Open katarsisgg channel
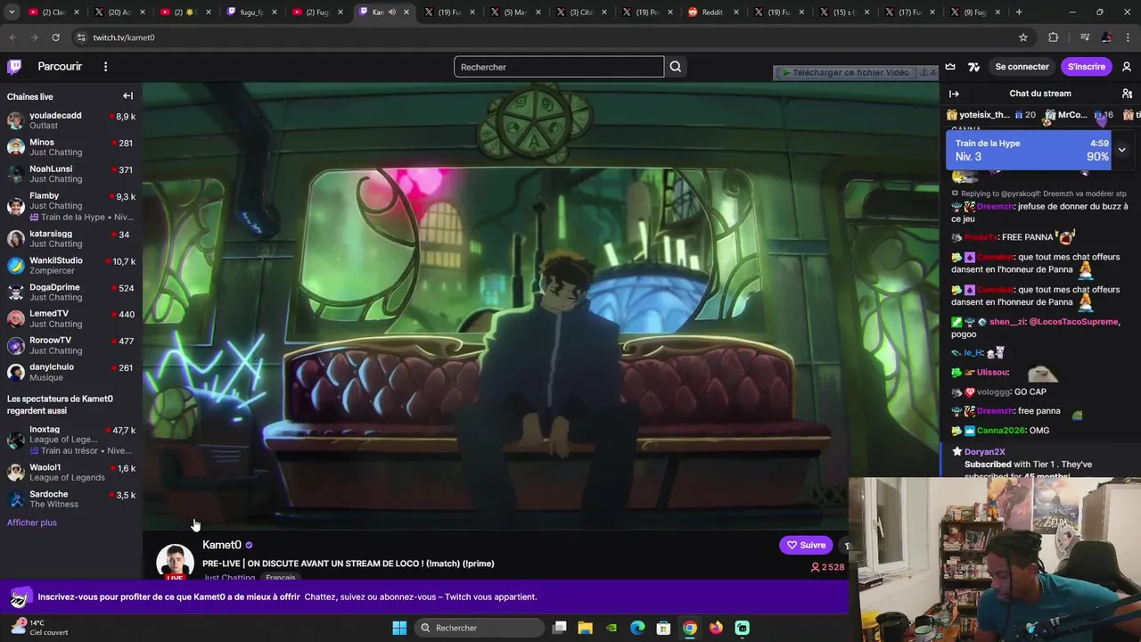This screenshot has width=1141, height=642. [71, 239]
